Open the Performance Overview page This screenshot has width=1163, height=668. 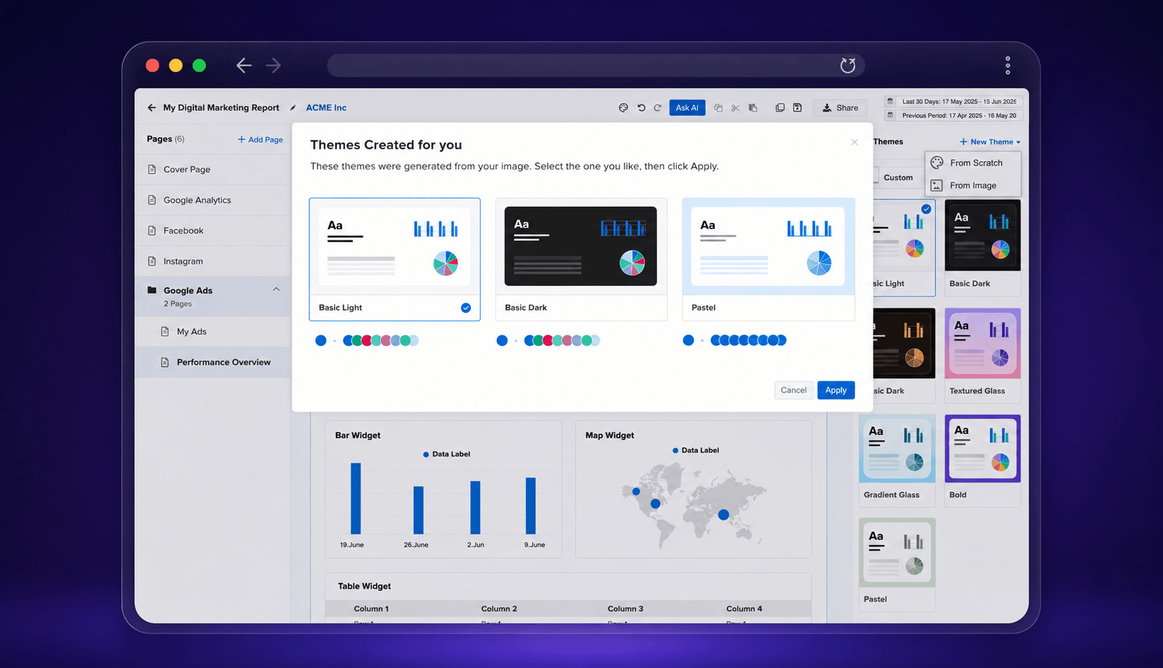(x=212, y=362)
